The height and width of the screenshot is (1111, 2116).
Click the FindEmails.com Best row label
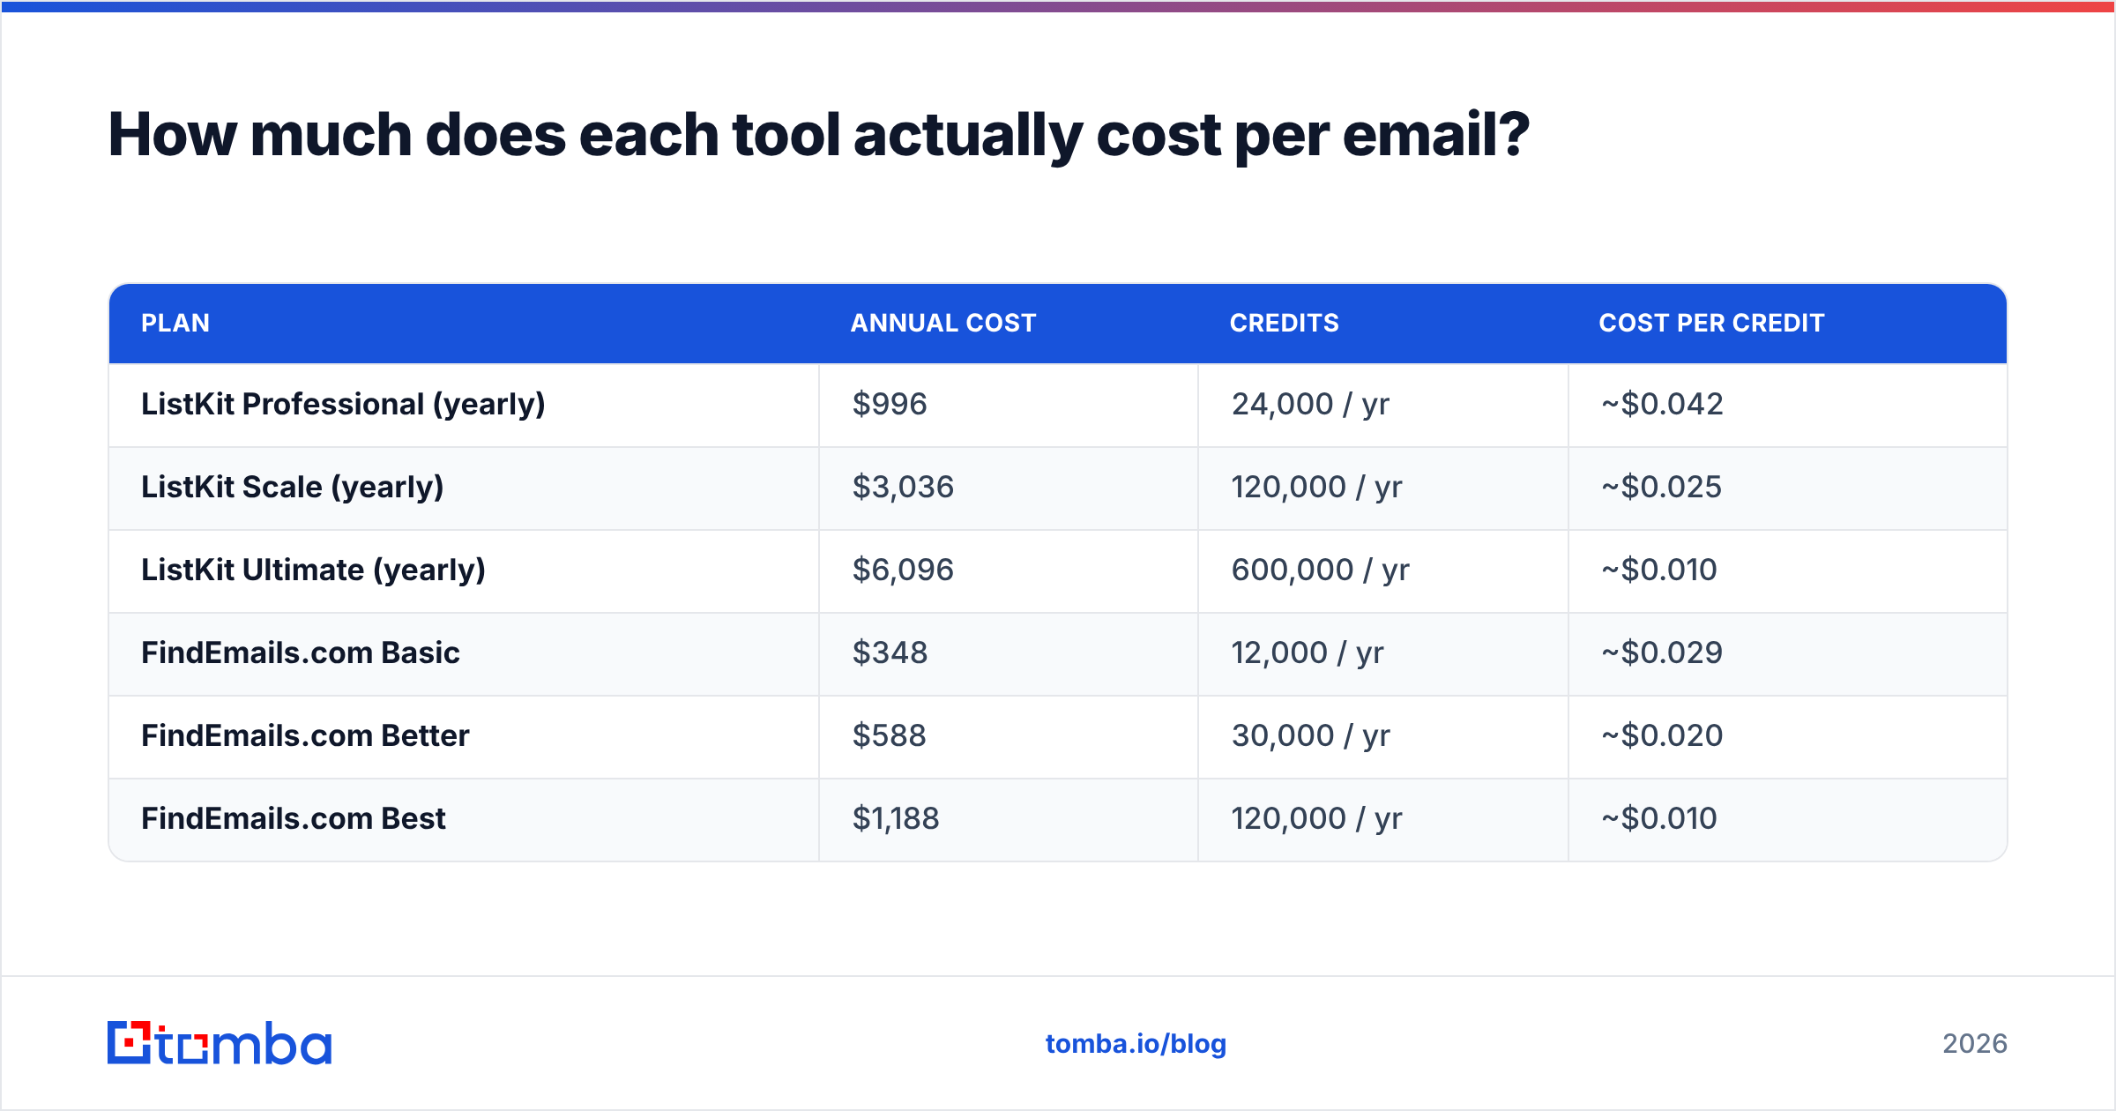[294, 818]
